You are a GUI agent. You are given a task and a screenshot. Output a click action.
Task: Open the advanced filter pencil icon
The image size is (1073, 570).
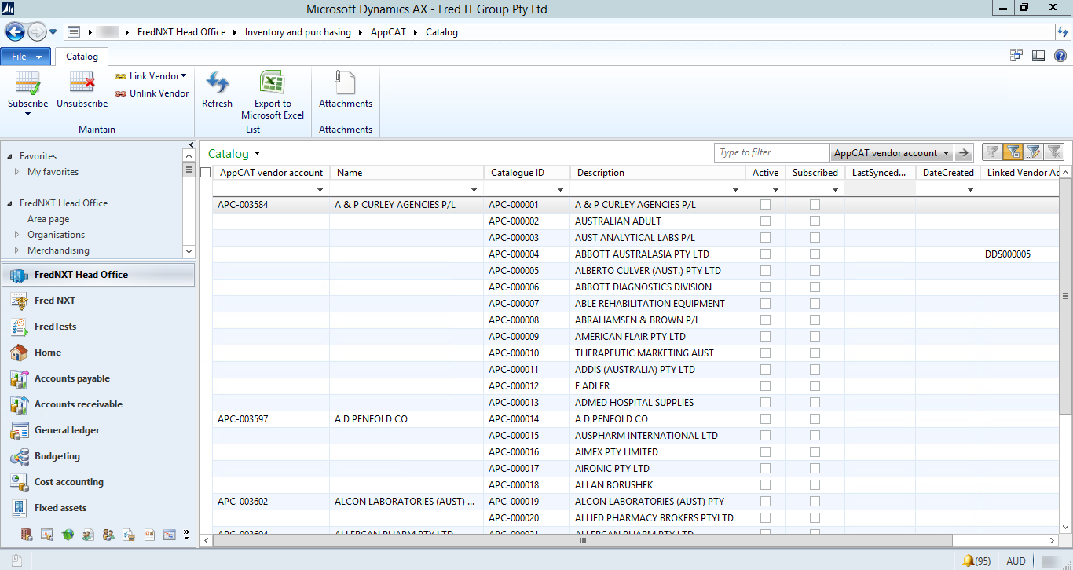coord(1034,152)
